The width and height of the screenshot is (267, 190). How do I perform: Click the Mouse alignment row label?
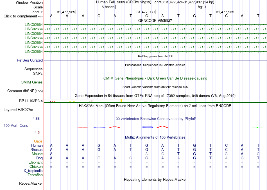click(37, 154)
